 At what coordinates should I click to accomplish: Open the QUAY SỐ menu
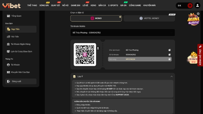(x=55, y=5)
